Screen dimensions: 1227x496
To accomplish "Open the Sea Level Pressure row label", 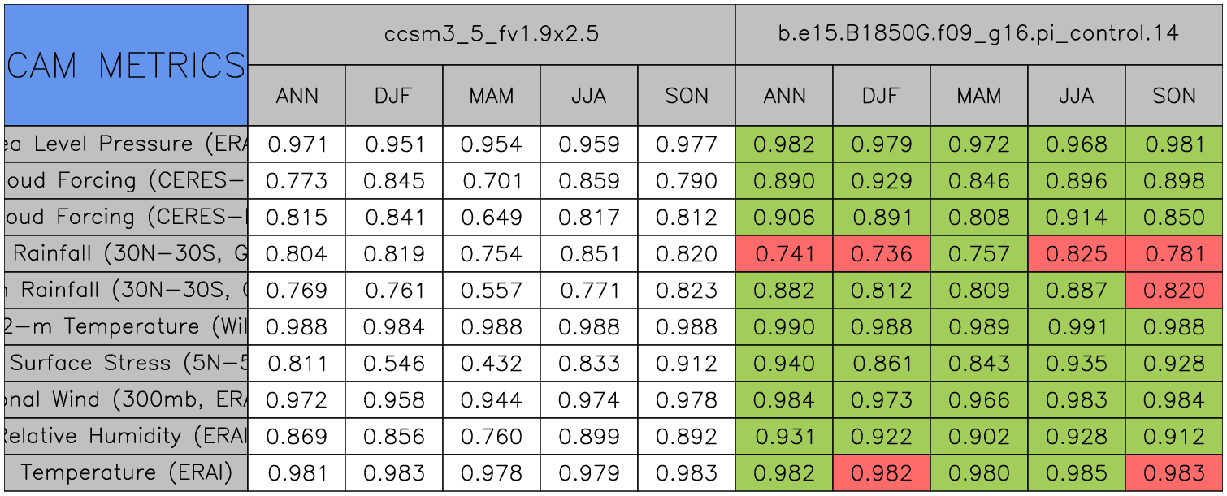I will tap(126, 144).
